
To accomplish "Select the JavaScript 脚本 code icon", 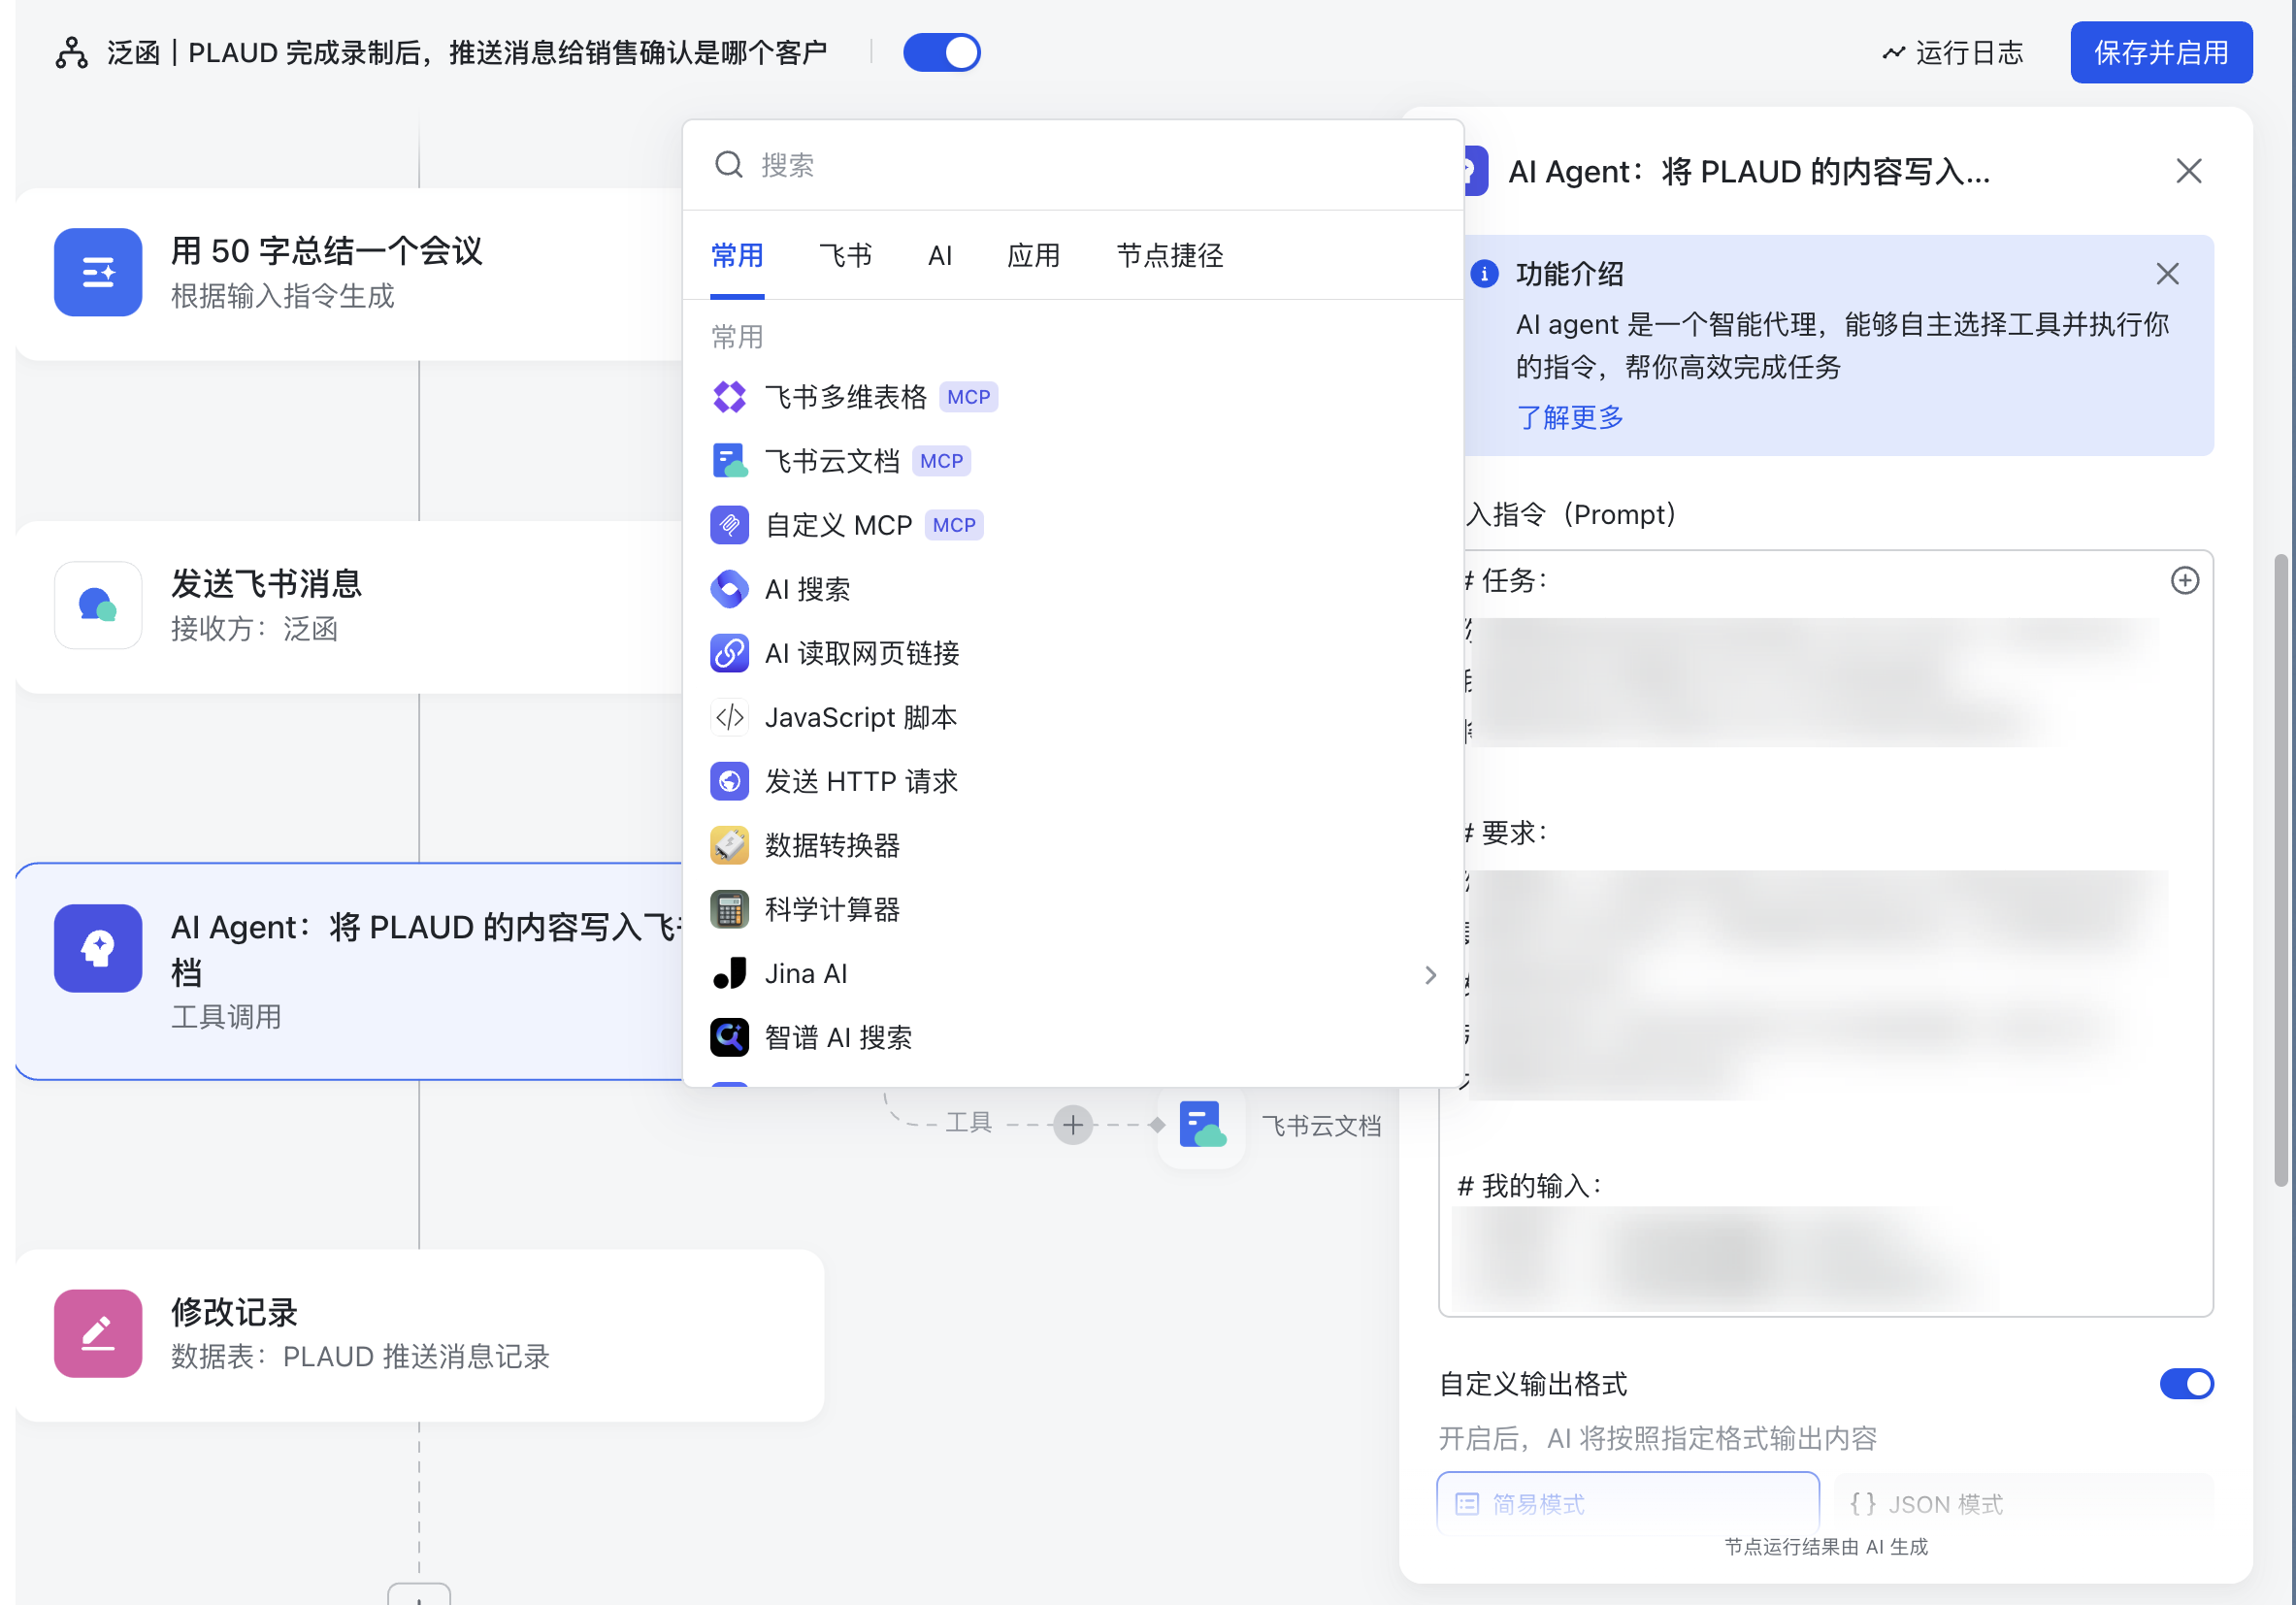I will click(729, 717).
